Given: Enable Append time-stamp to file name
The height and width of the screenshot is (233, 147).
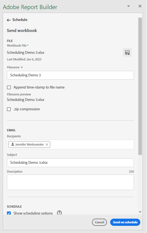Looking at the screenshot, I should point(9,87).
